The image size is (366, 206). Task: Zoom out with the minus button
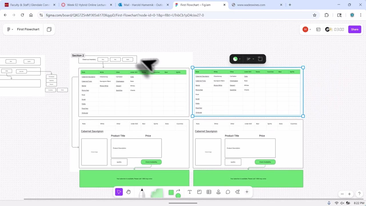tap(342, 194)
